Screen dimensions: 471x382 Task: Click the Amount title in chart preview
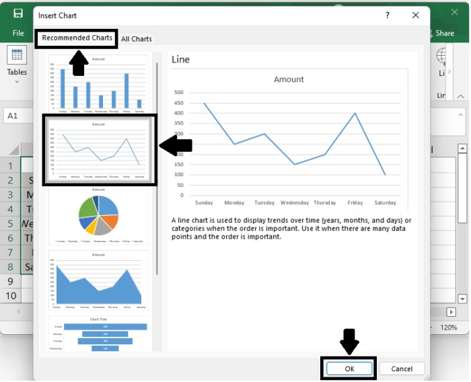pos(289,79)
